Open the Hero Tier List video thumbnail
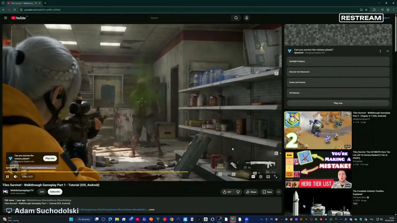 coord(318,169)
